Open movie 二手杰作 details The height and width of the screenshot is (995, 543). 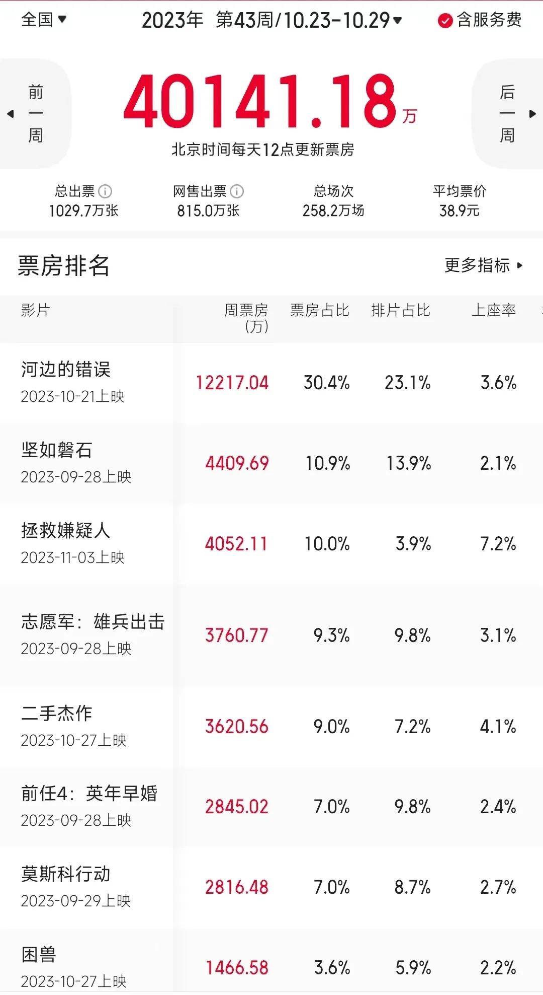point(57,714)
